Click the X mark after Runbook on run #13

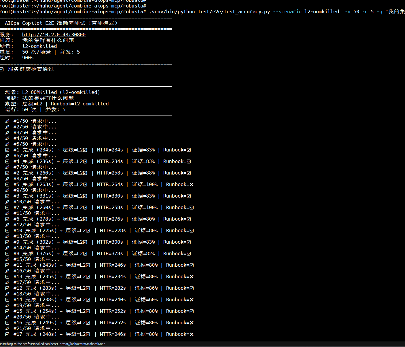tap(192, 277)
